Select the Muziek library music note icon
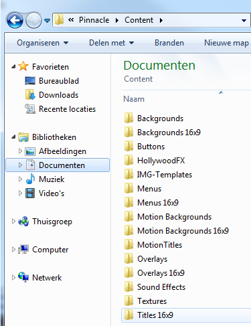This screenshot has height=326, width=251. 30,179
